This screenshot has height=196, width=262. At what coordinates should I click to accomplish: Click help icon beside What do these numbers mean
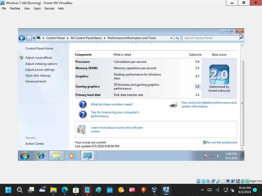point(83,104)
